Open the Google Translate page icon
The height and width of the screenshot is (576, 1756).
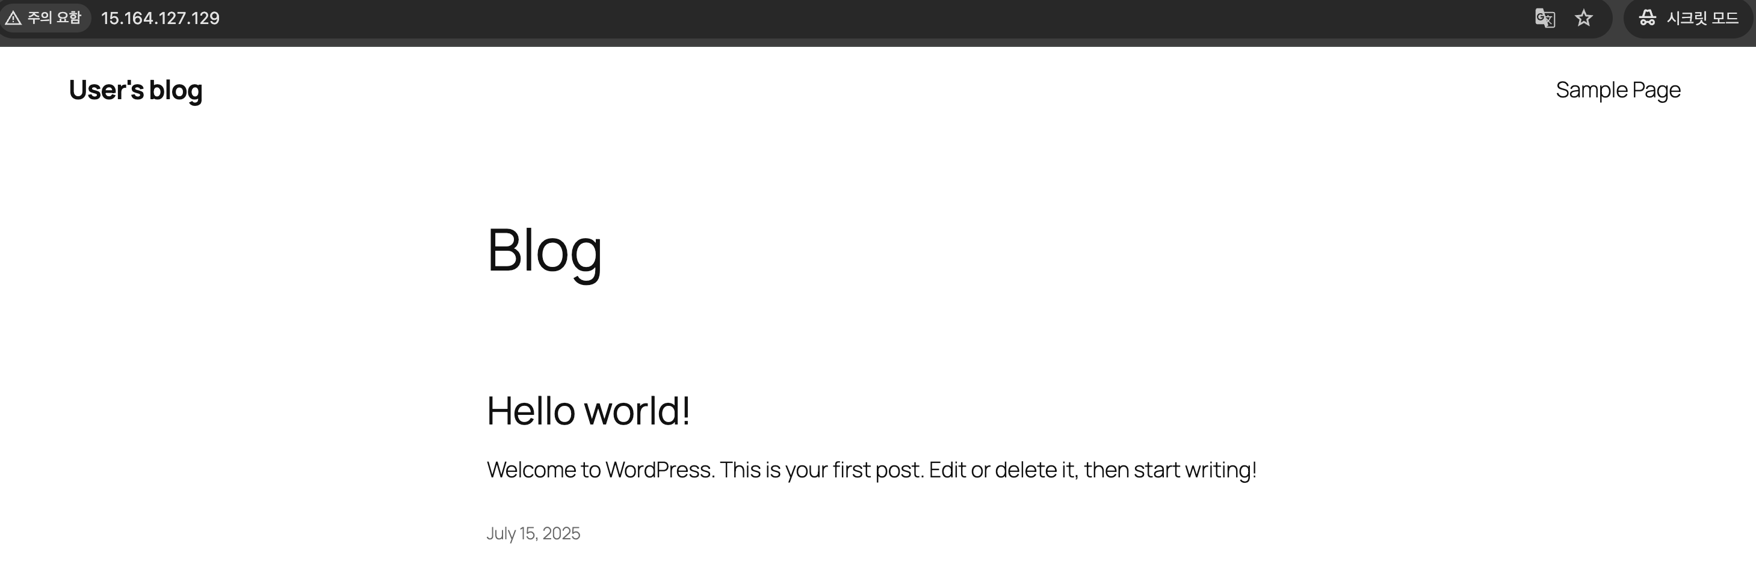1545,17
